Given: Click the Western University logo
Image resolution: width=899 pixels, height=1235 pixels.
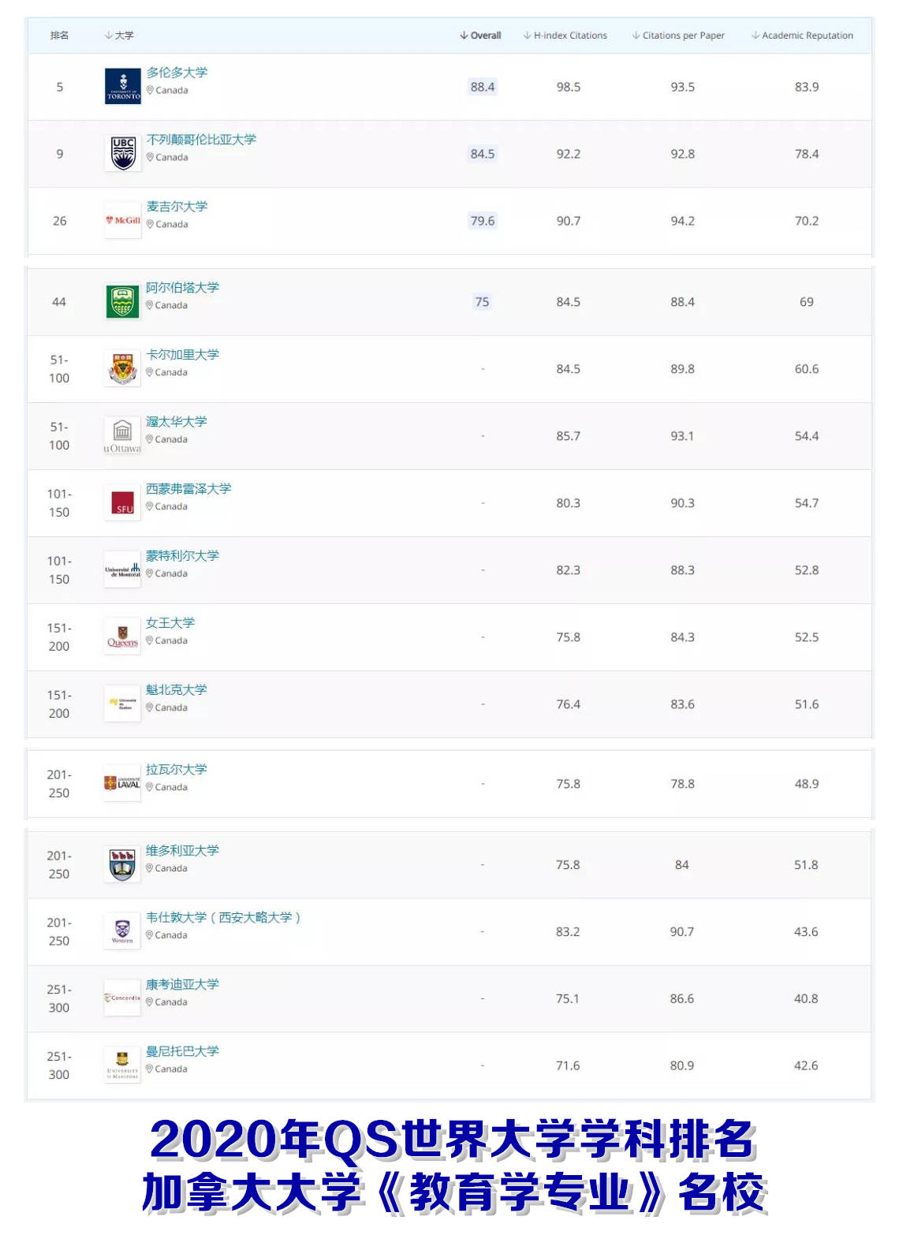Looking at the screenshot, I should (122, 931).
